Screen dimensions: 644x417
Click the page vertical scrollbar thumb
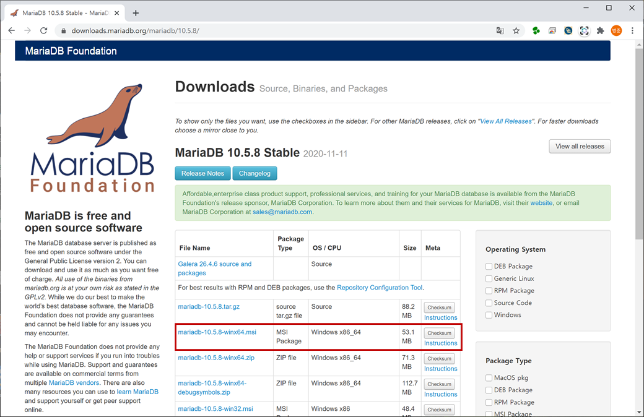(x=639, y=144)
